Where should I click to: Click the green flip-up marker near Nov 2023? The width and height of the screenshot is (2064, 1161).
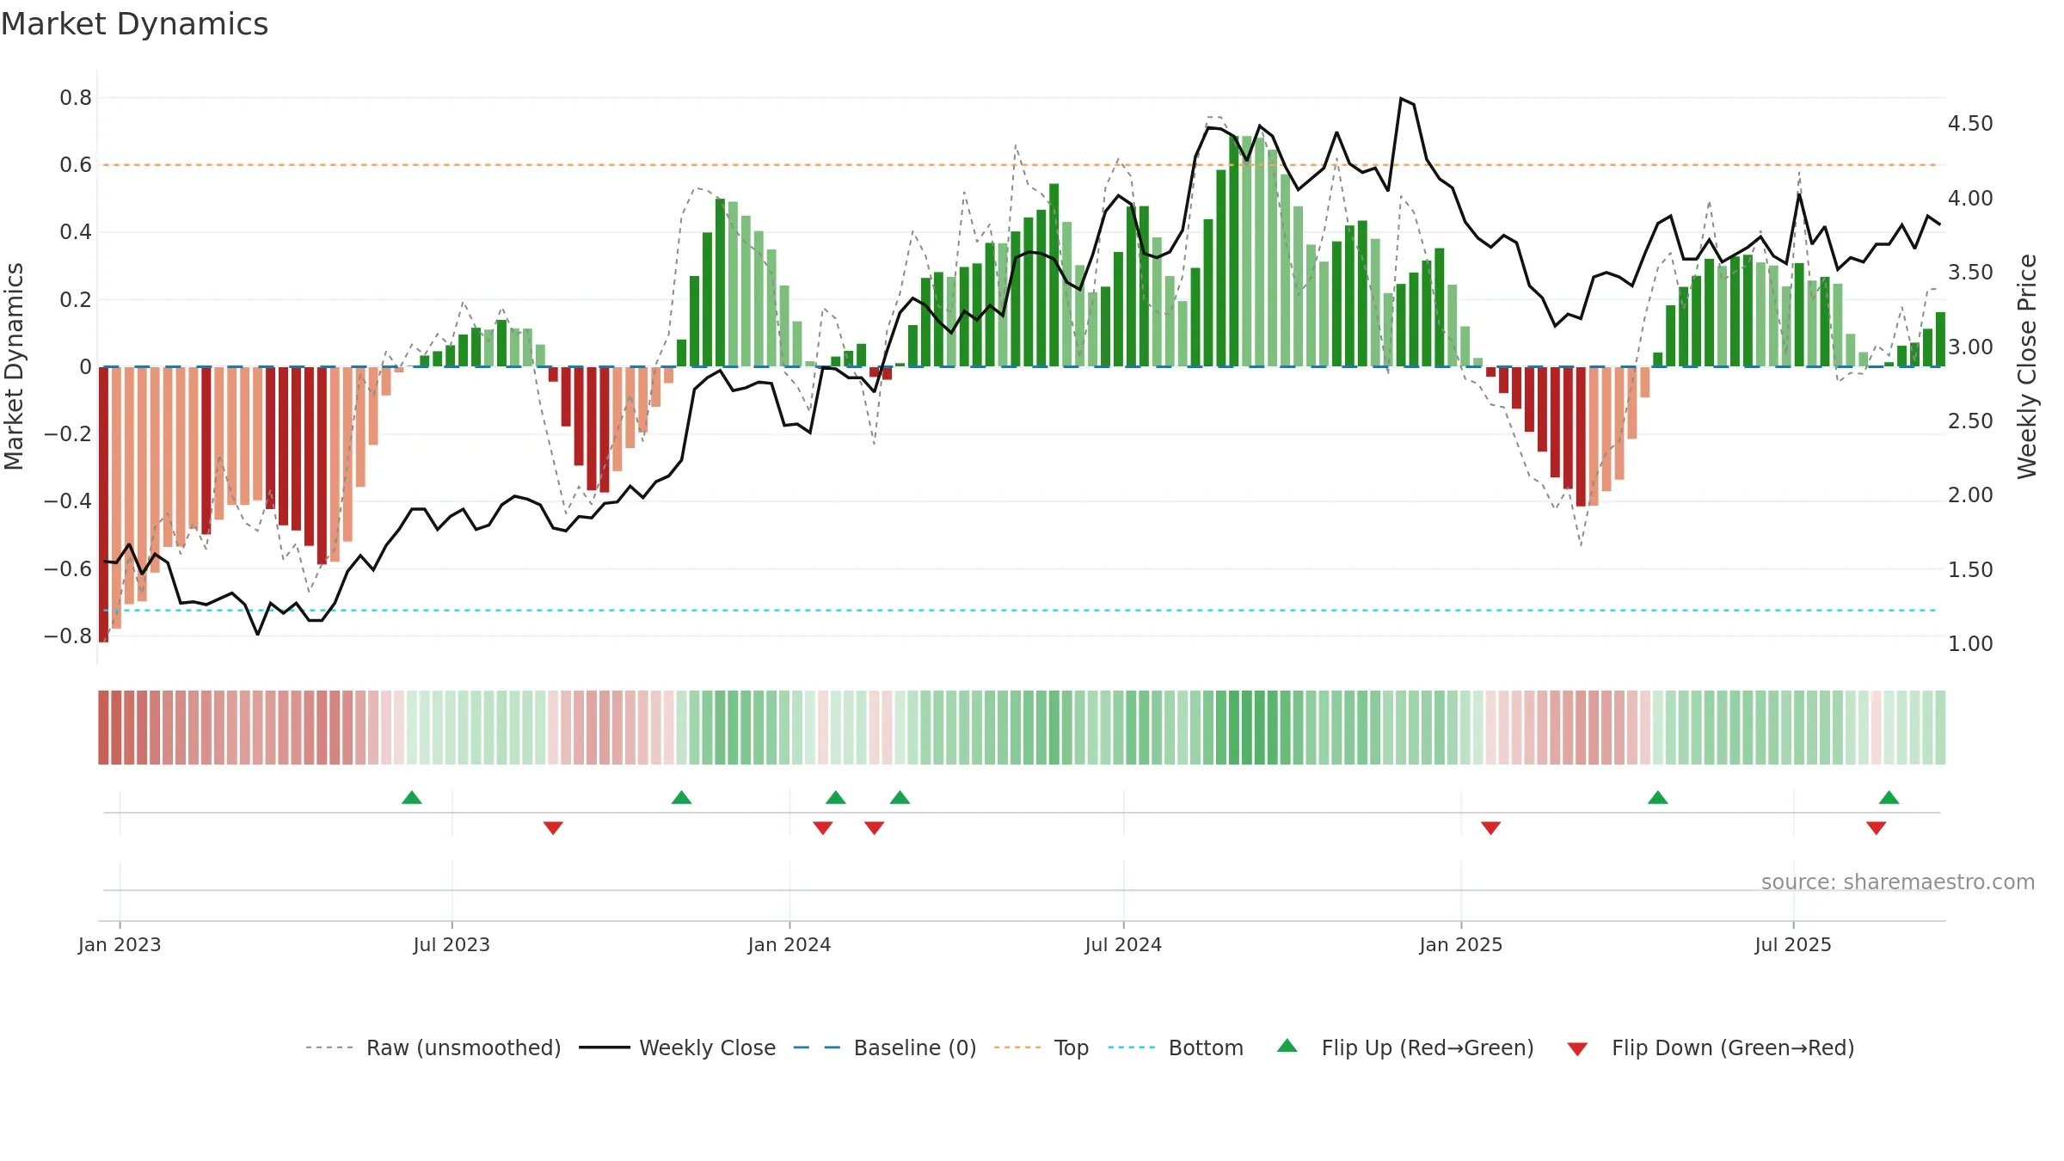[681, 797]
